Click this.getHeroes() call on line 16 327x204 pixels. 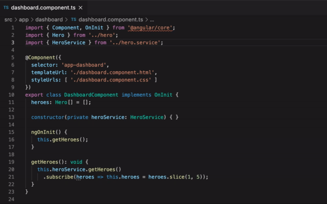coord(61,140)
